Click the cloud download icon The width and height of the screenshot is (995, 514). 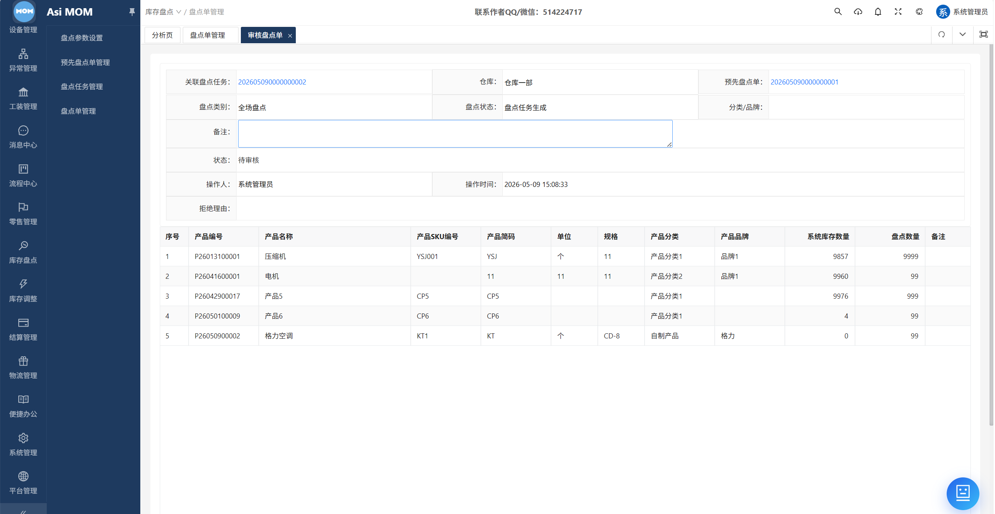tap(858, 12)
